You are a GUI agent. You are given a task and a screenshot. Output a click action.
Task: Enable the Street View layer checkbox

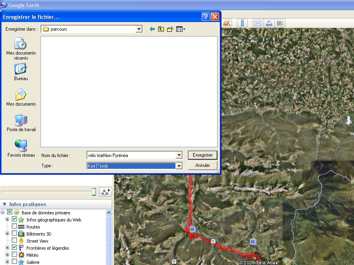[15, 241]
